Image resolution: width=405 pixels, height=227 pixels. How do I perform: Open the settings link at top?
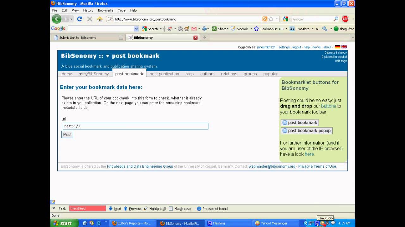click(284, 47)
